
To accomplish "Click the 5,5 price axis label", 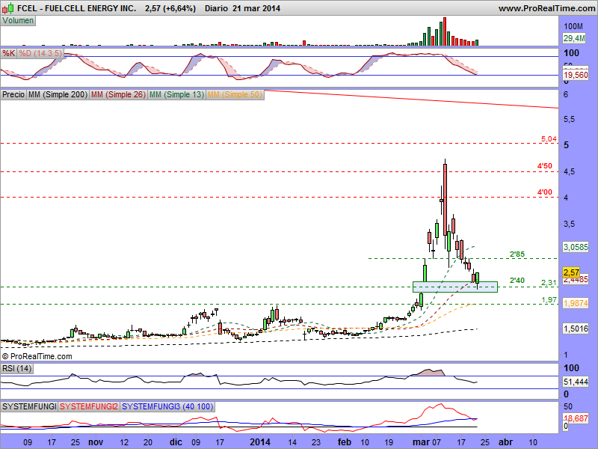I will pyautogui.click(x=569, y=120).
